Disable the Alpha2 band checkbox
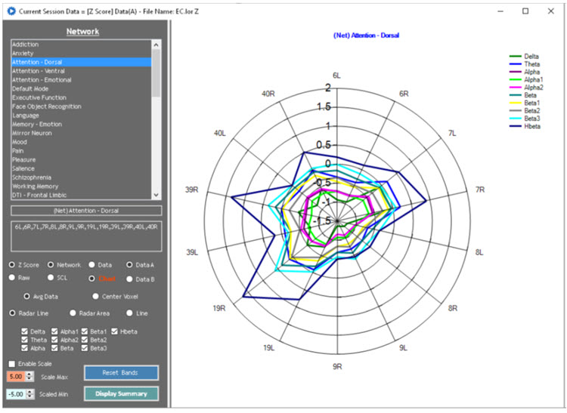This screenshot has height=413, width=567. point(57,340)
